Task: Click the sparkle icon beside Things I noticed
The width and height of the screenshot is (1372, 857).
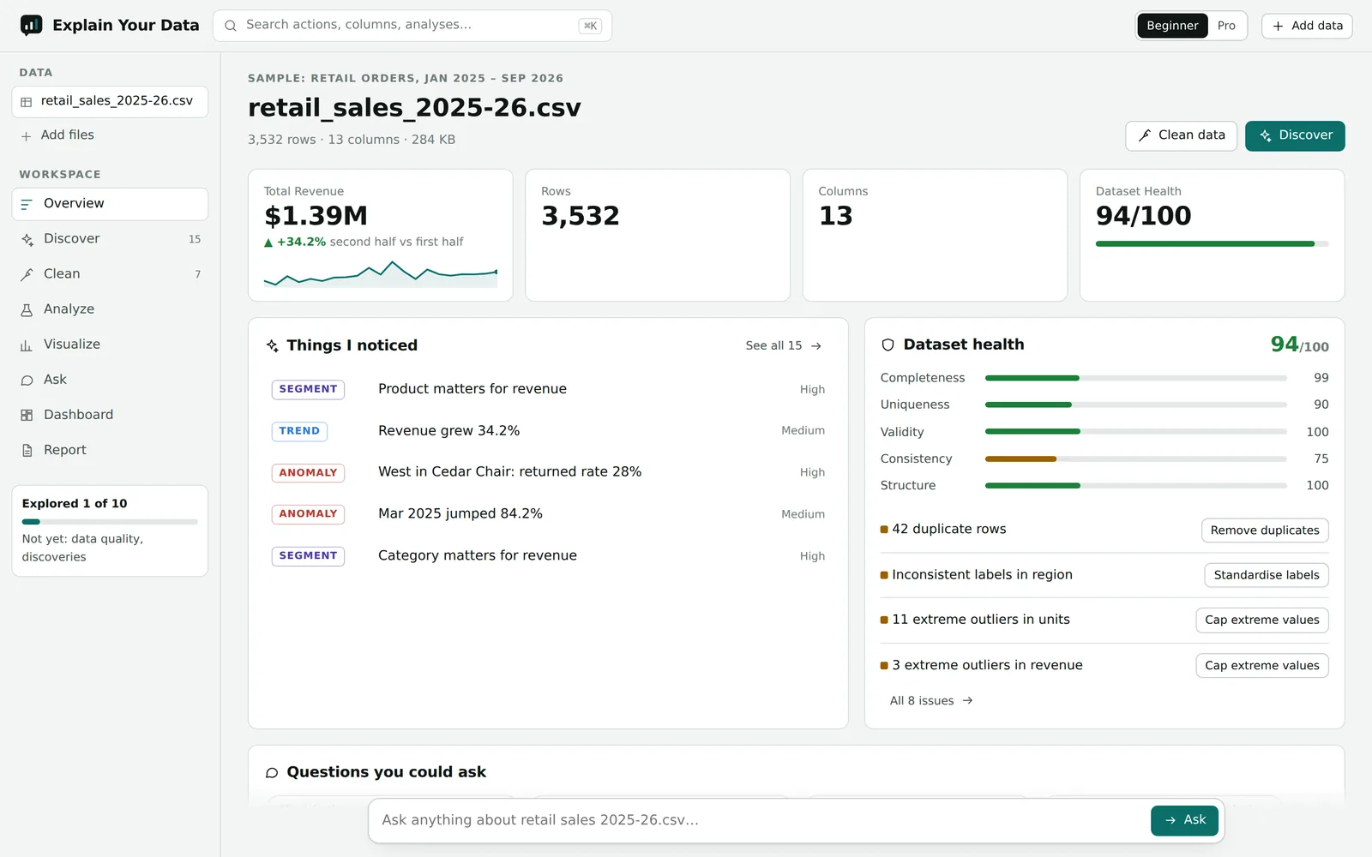Action: (273, 345)
